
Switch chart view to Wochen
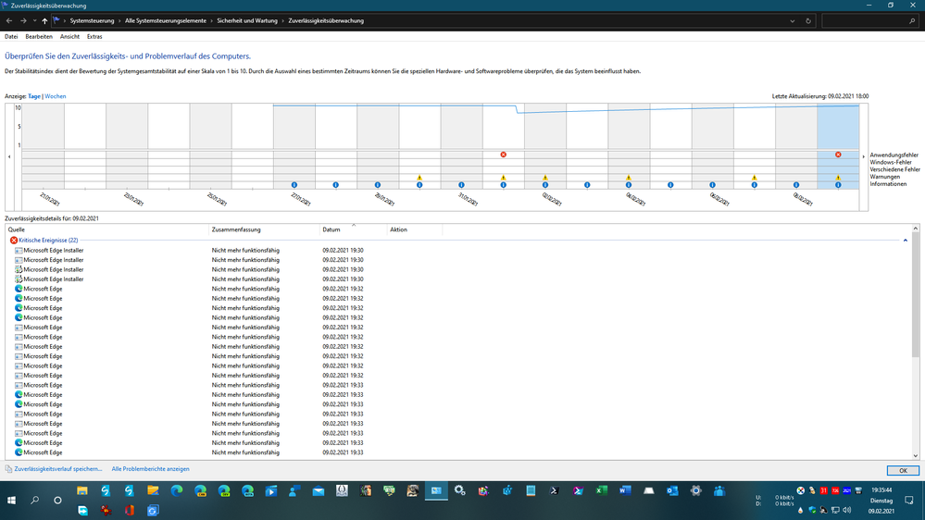[56, 96]
